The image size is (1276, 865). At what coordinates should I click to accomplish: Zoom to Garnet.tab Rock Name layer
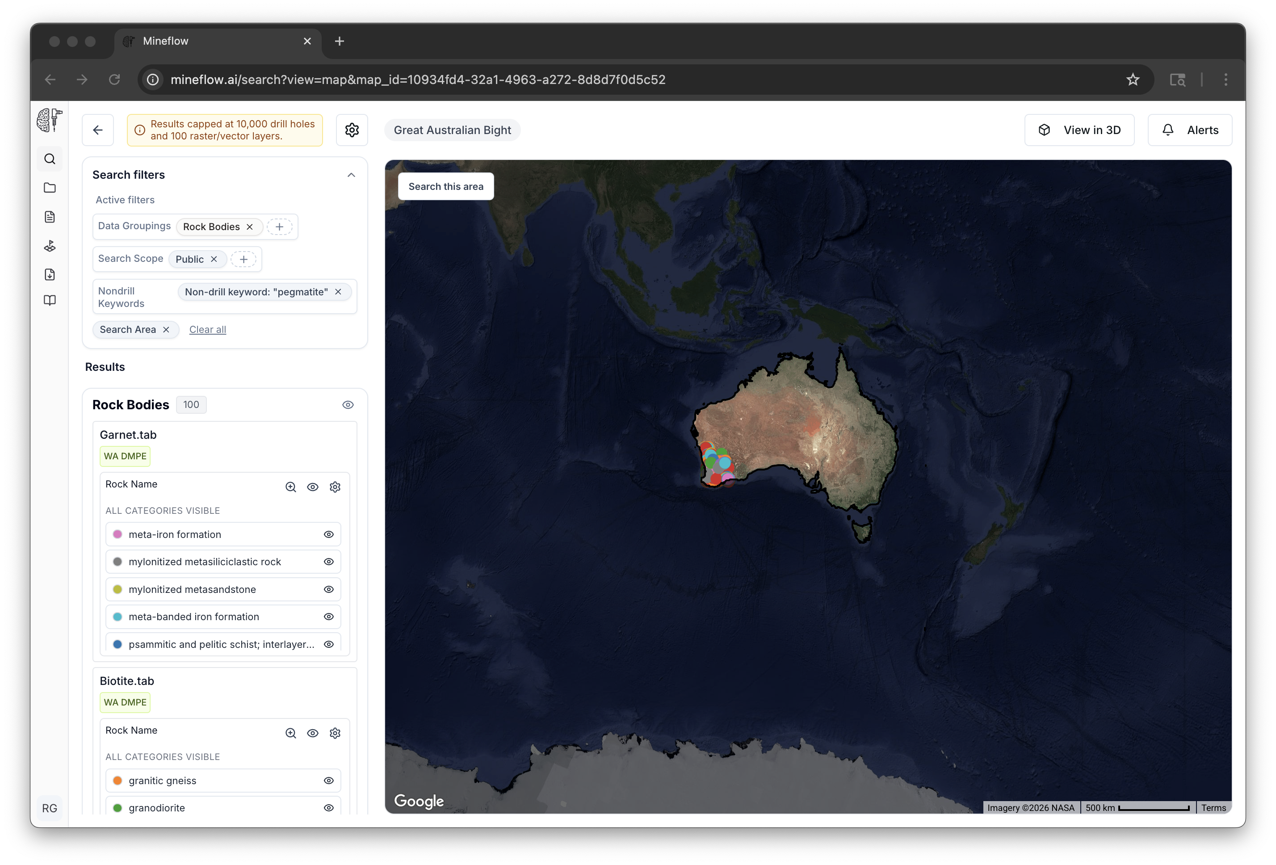click(290, 487)
